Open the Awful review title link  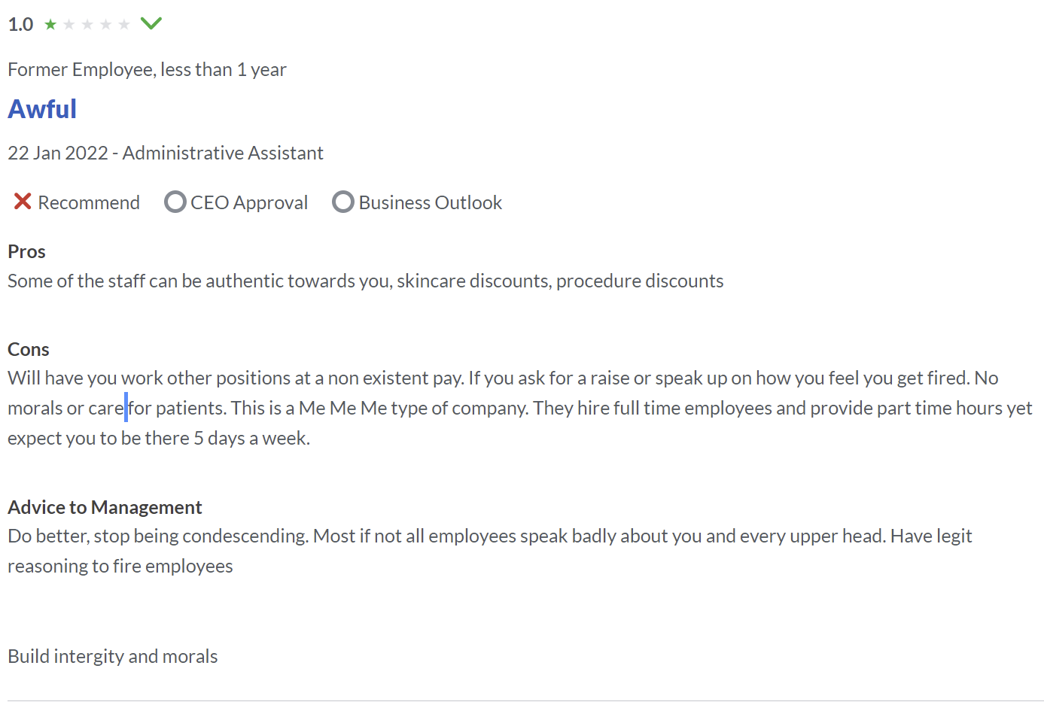(x=42, y=109)
